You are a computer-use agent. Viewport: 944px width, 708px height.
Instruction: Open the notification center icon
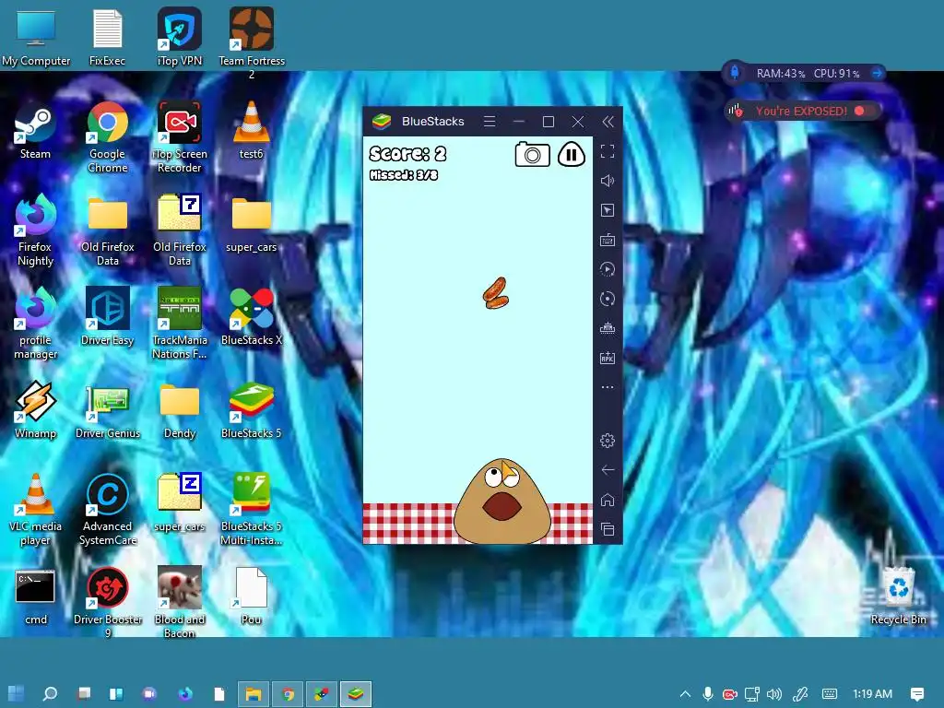917,694
